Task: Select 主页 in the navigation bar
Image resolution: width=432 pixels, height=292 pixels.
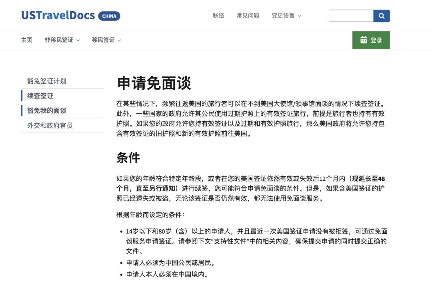Action: (x=26, y=40)
